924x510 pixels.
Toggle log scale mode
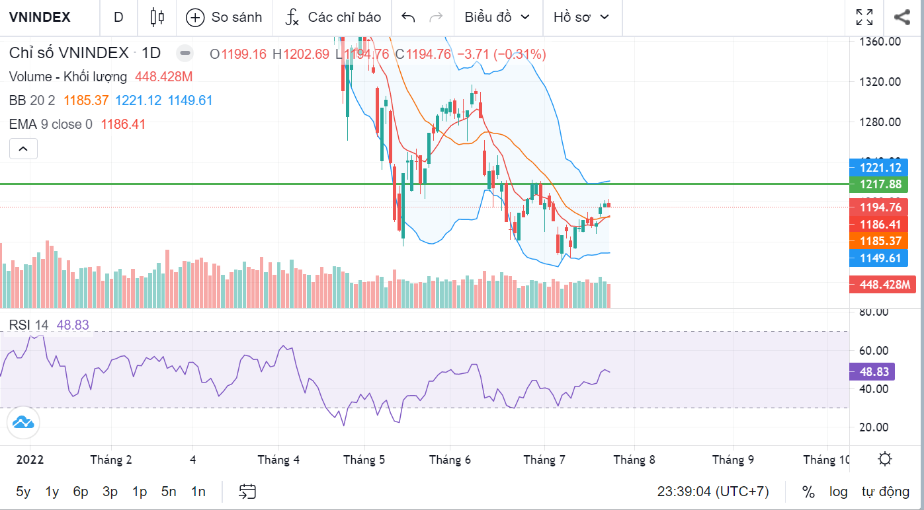839,492
